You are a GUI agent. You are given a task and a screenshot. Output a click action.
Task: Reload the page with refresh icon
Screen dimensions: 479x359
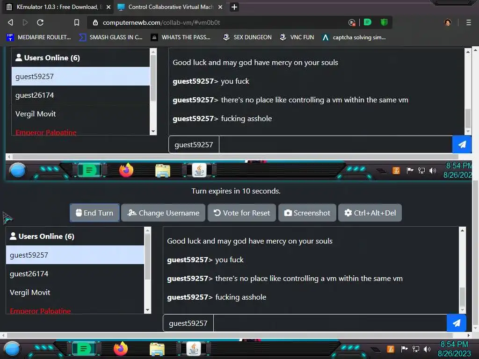40,22
